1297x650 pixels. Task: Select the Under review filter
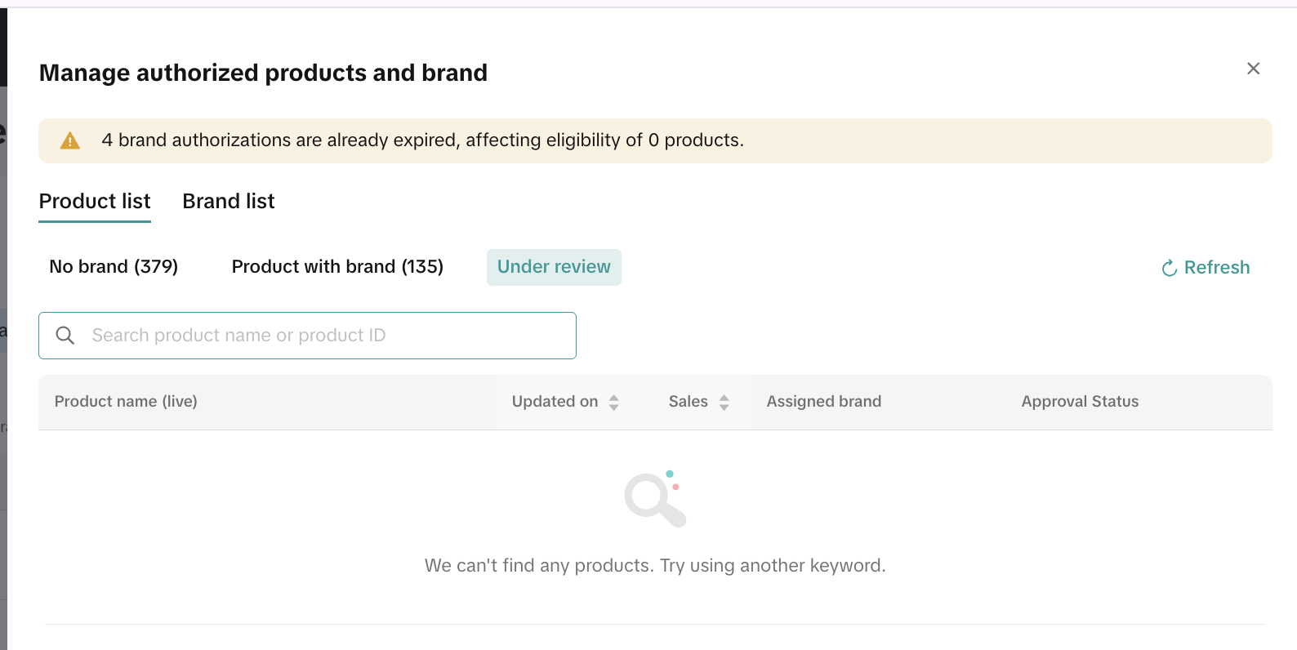click(554, 267)
